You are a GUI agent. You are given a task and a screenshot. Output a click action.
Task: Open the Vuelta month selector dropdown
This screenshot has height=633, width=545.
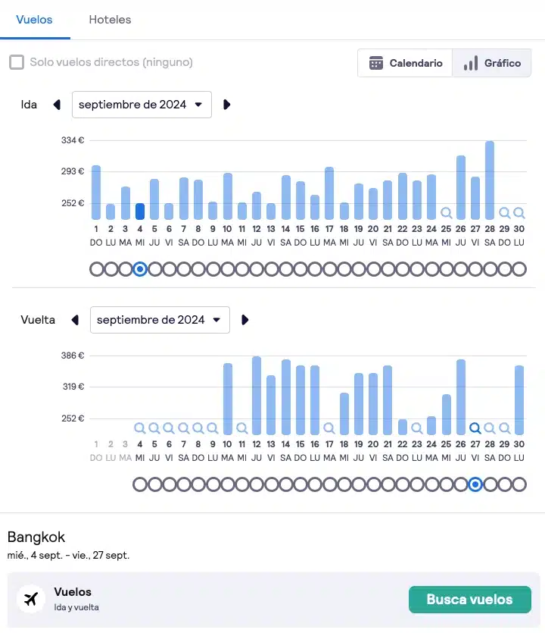click(160, 320)
